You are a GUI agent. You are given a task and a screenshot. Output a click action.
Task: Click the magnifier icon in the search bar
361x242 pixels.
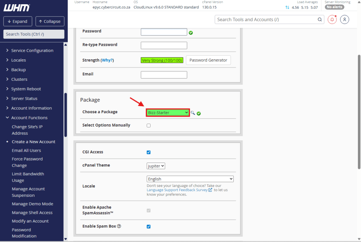point(320,20)
